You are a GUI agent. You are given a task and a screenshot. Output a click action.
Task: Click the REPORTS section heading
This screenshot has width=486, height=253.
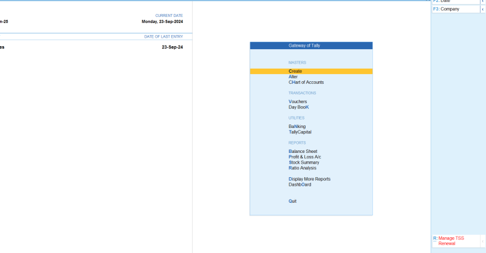coord(297,143)
